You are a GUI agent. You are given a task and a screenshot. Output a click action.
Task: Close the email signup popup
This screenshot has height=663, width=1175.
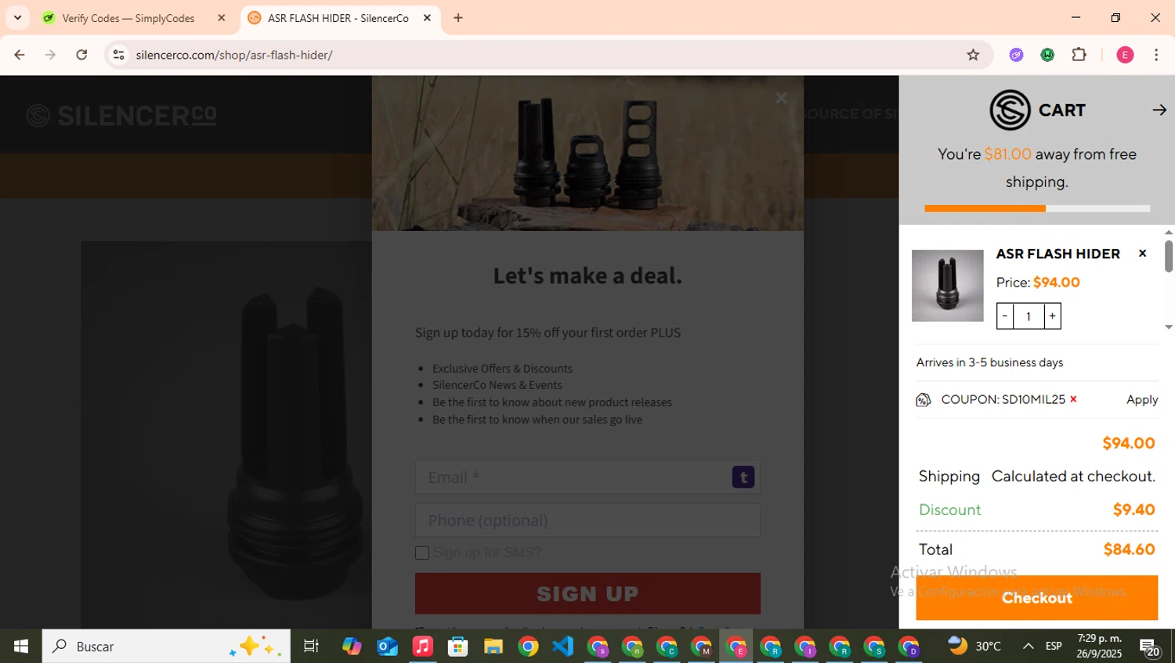[781, 98]
